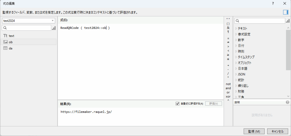Insert the not-equal ≠ operator

click(x=228, y=42)
